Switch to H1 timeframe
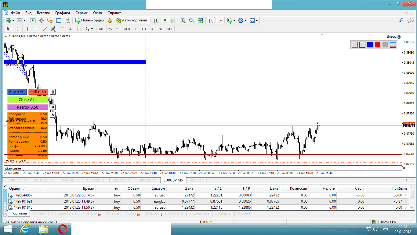417x235 pixels. coord(136,29)
